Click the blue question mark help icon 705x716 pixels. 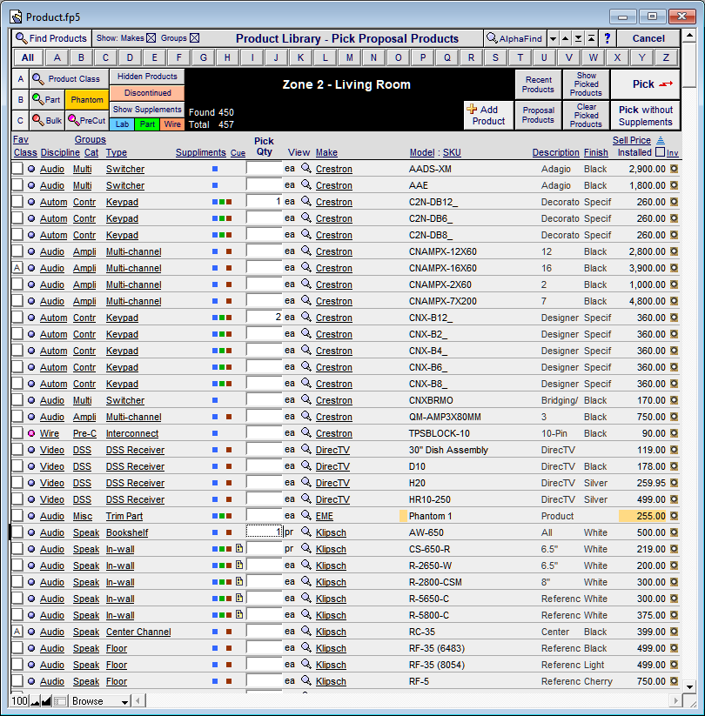pyautogui.click(x=608, y=38)
